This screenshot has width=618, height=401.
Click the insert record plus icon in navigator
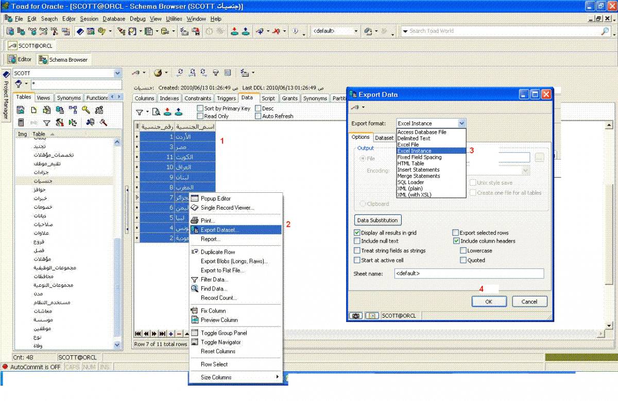[x=171, y=334]
